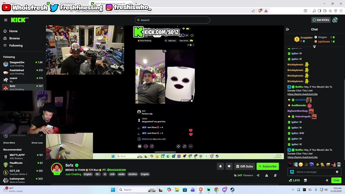Screen dimensions: 345x194
Task: Click the viewer list person icon
Action: (x=275, y=175)
